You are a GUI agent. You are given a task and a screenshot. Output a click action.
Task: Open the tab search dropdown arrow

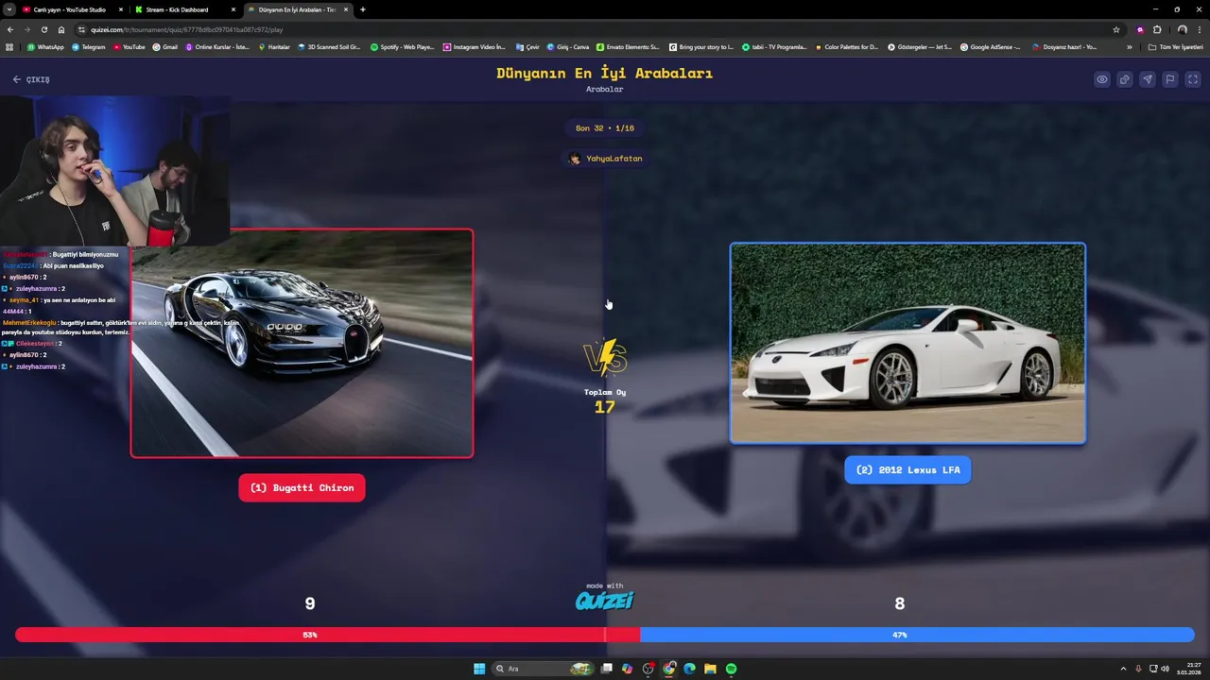click(8, 9)
